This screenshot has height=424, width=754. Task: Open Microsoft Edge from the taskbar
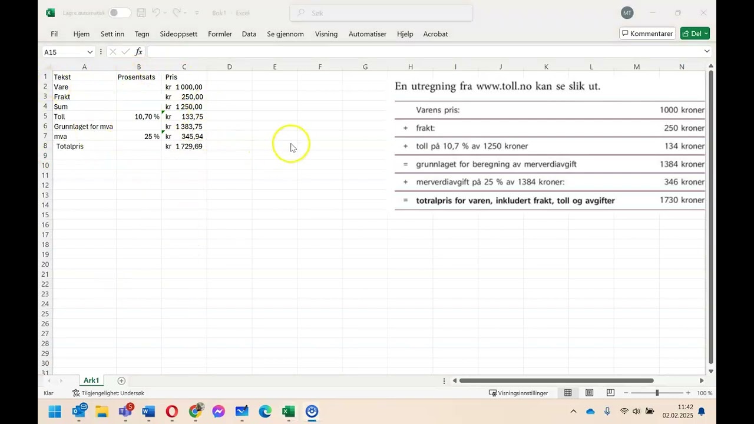point(265,411)
